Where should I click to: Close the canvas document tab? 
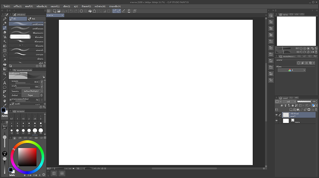pos(62,15)
